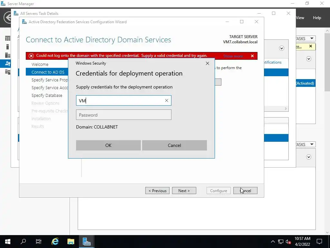
Task: Cancel the Windows Security credentials dialog
Action: (x=174, y=145)
